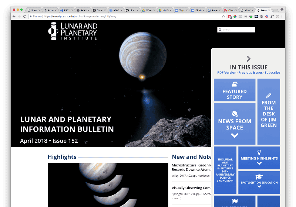Click the browser Forward arrow
The width and height of the screenshot is (296, 207).
coord(19,16)
